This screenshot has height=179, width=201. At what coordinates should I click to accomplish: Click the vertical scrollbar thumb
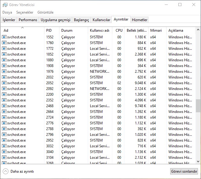(x=198, y=106)
